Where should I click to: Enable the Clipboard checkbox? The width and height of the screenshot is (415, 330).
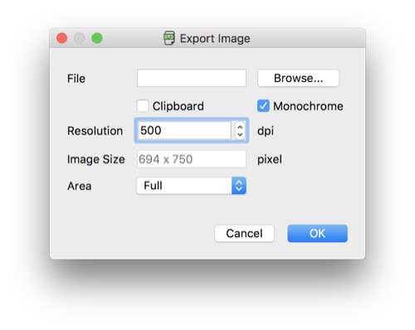[143, 106]
